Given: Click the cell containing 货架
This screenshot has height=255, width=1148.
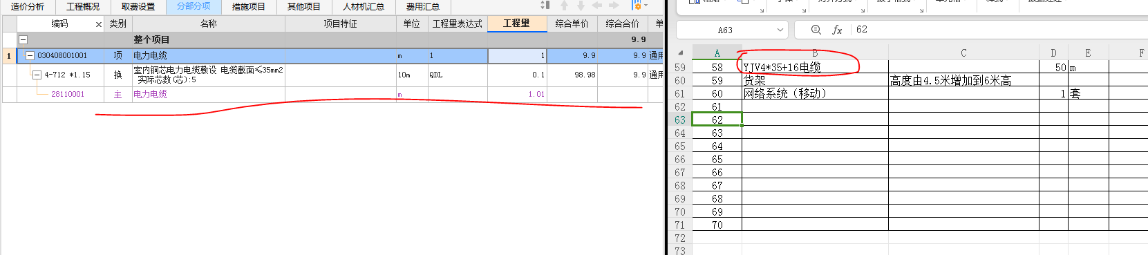Looking at the screenshot, I should (816, 81).
